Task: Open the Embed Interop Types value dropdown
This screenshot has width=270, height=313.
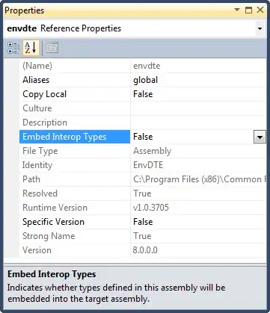Action: [260, 137]
